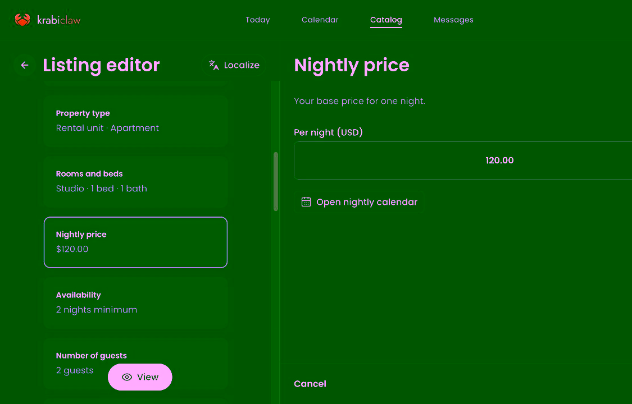Viewport: 632px width, 404px height.
Task: Open the Availability card
Action: pyautogui.click(x=136, y=303)
